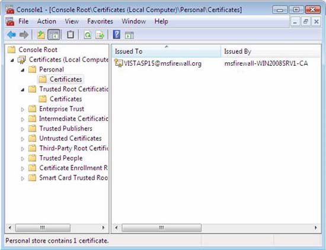The image size is (326, 250).
Task: Collapse the Personal tree node
Action: (x=23, y=70)
